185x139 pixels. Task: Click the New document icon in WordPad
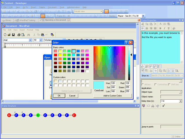click(x=5, y=35)
